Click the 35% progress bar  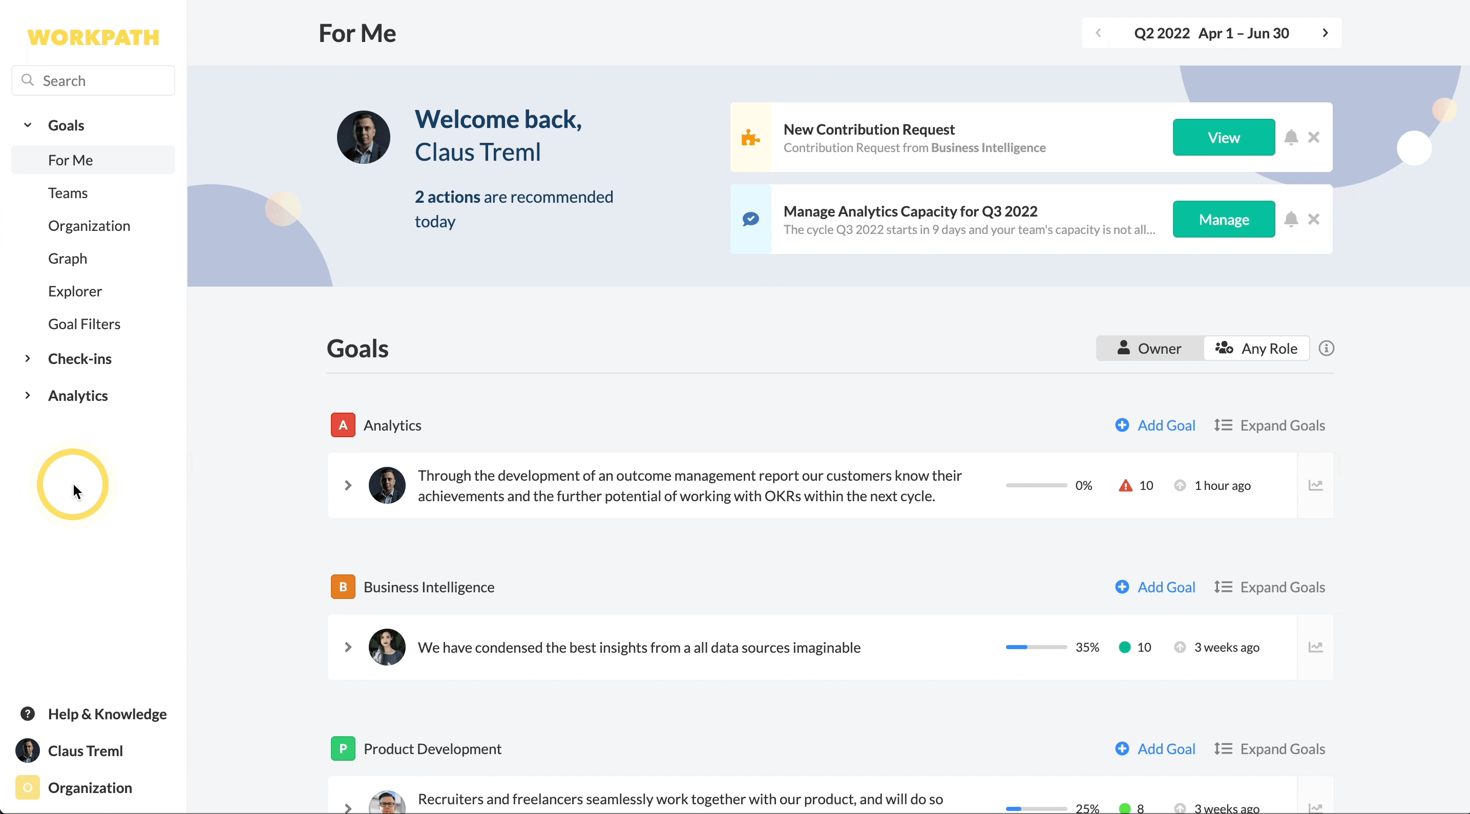coord(1036,647)
